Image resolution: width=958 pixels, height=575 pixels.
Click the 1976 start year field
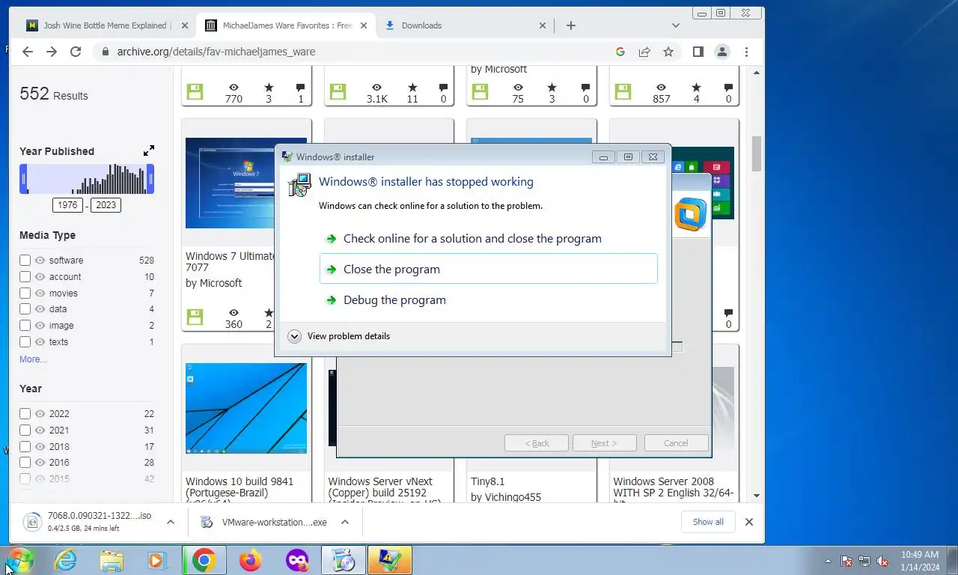click(x=68, y=205)
